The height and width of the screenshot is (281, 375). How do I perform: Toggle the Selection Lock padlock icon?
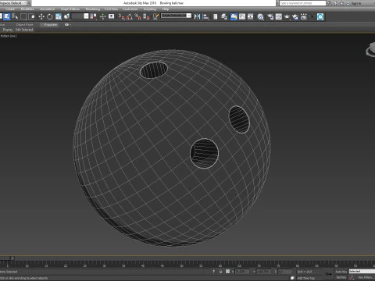tap(220, 272)
